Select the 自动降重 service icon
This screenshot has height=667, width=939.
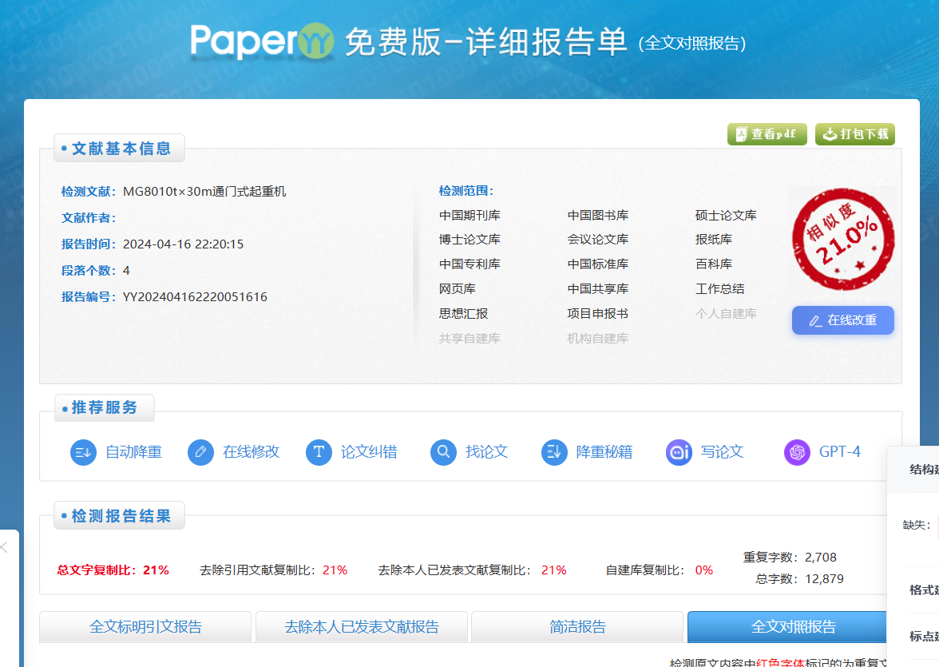point(83,452)
